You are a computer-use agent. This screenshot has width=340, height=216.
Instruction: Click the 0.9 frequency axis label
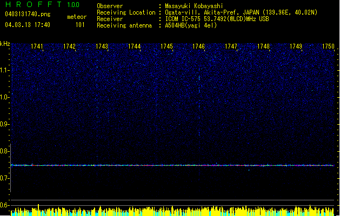[x=5, y=124]
